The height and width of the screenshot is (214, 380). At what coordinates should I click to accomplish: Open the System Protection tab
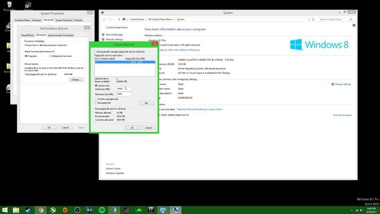click(64, 20)
